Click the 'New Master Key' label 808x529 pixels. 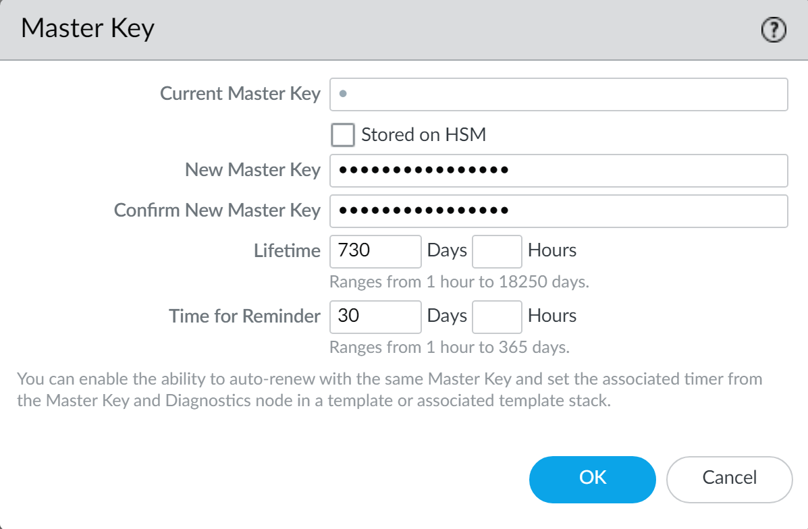(x=252, y=170)
